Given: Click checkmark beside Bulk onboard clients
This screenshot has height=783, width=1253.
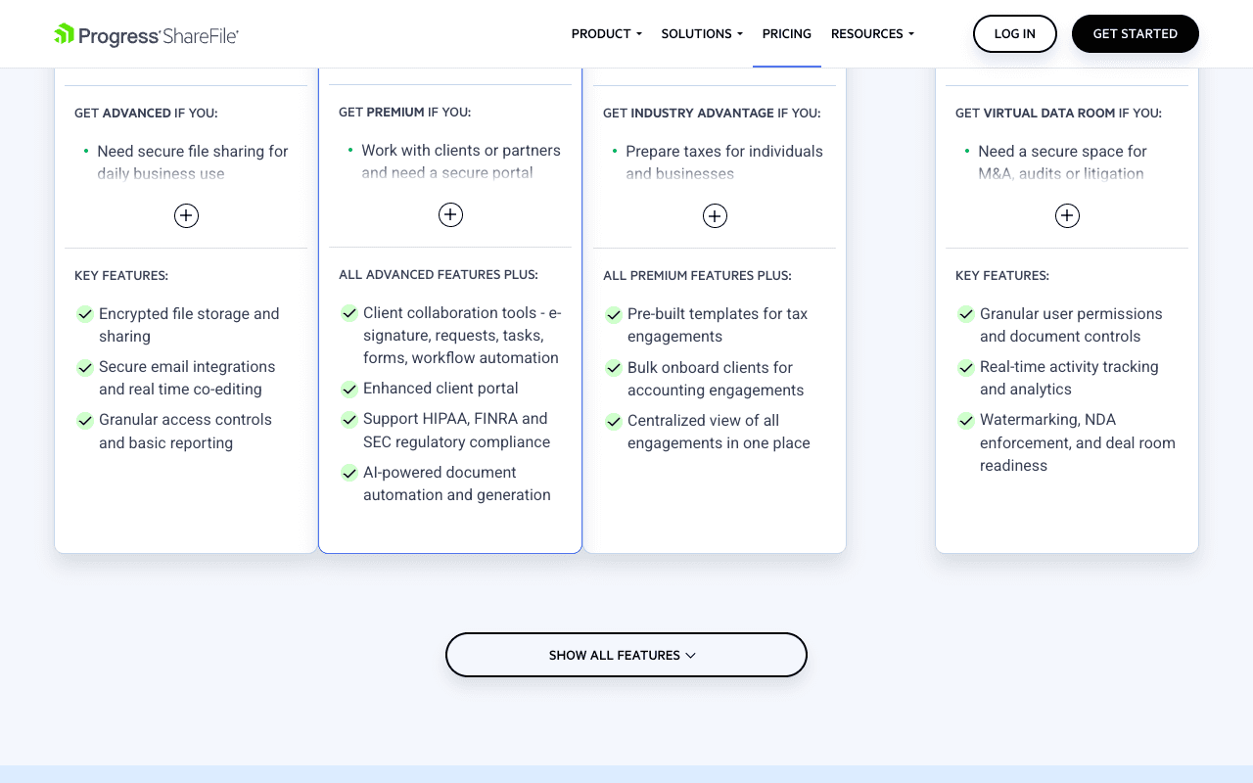Looking at the screenshot, I should pyautogui.click(x=614, y=368).
